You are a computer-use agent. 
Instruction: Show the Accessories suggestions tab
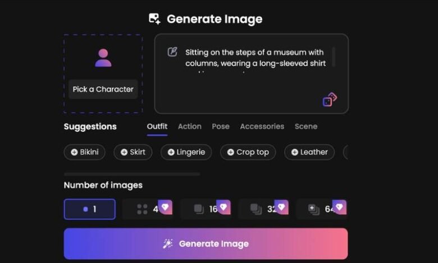point(262,126)
